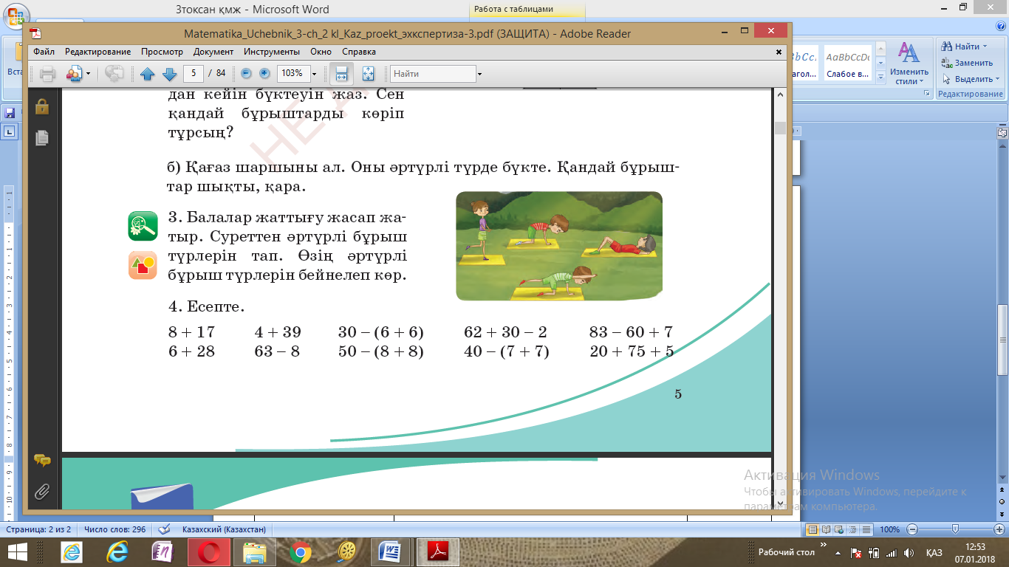Toggle fit one full page mode

click(369, 74)
